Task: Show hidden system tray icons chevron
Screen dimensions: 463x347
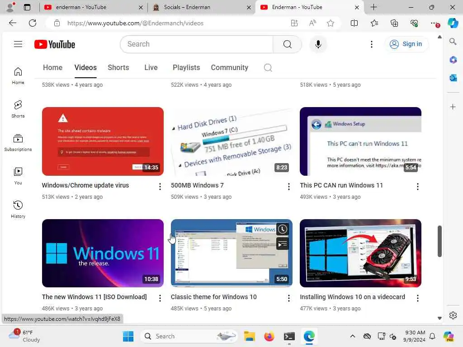Action: pyautogui.click(x=353, y=336)
